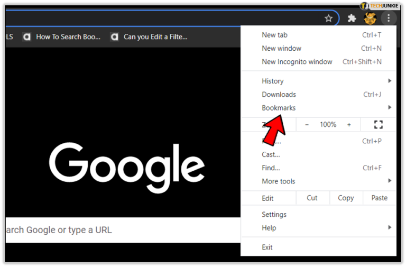Increase zoom with the plus button
Viewport: 406px width, 267px height.
point(349,125)
